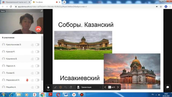Click the Ольга name label on the video
Screen dimensions: 172x97
coord(3,11)
